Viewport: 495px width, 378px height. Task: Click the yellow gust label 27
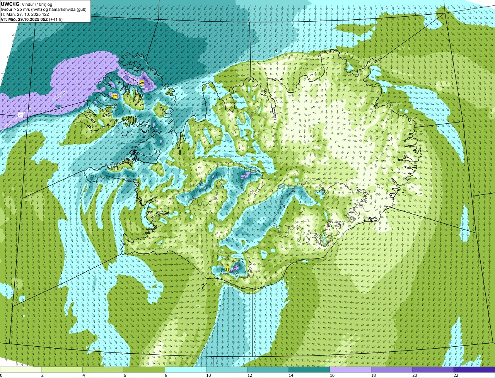(x=115, y=96)
